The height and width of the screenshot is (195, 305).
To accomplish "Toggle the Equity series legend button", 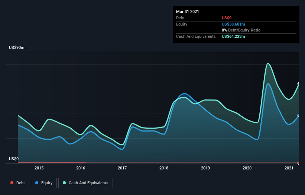I will coord(44,183).
